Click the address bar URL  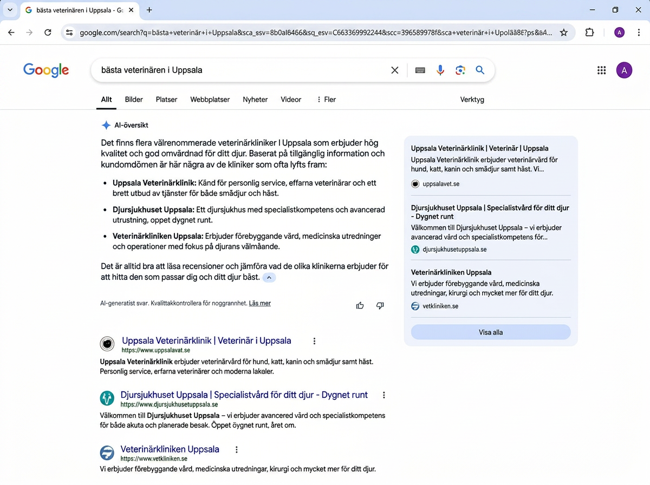point(316,32)
